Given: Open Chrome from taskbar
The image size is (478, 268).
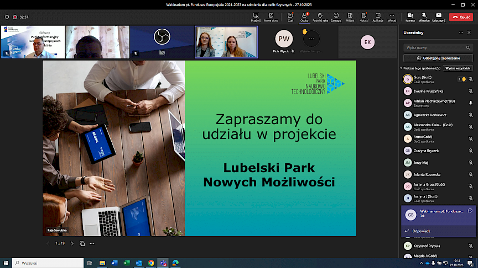Looking at the screenshot, I should [x=151, y=263].
